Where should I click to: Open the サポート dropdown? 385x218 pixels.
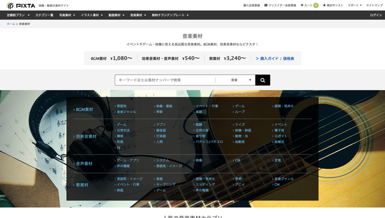(x=355, y=5)
